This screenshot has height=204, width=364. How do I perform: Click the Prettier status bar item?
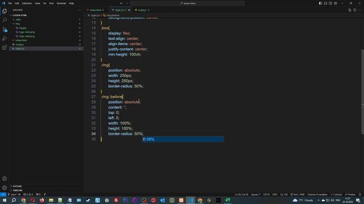(350, 194)
